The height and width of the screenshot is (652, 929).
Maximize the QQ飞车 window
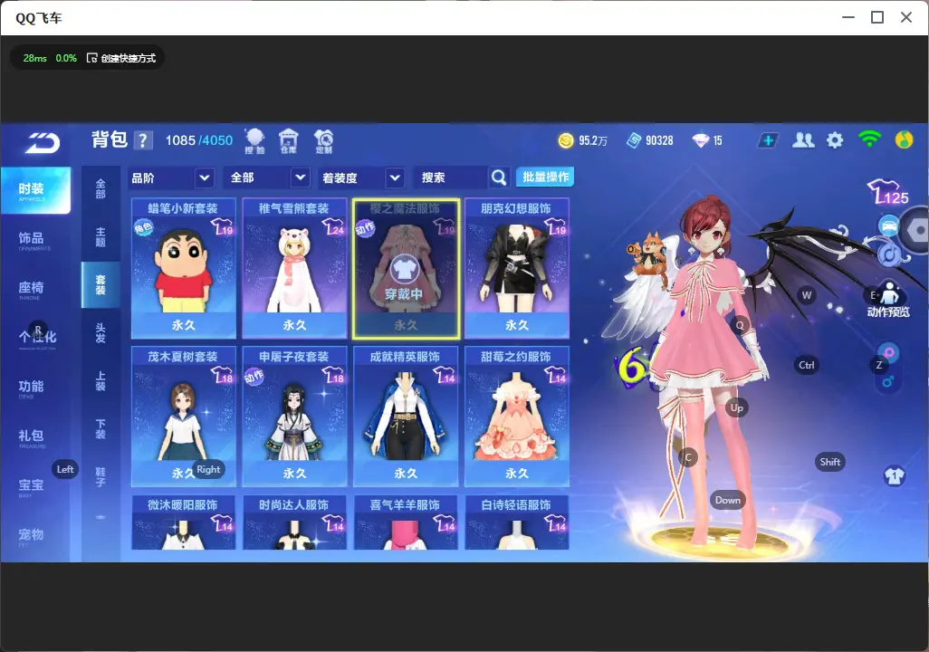877,17
